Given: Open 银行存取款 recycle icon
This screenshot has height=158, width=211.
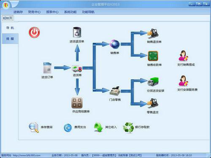Looking at the screenshot, I should point(128,128).
